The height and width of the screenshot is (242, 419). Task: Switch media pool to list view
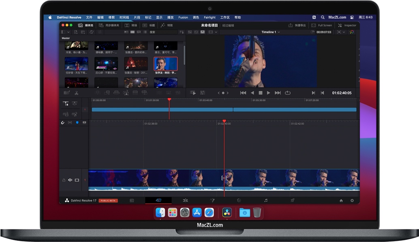coord(145,32)
